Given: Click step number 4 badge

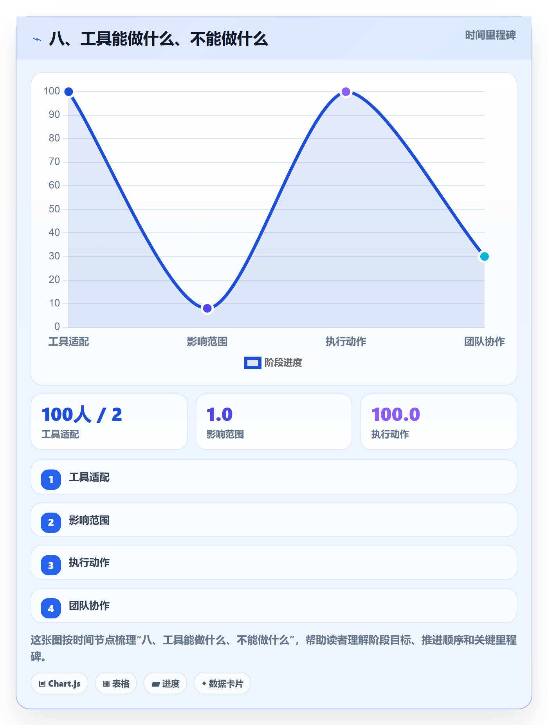Looking at the screenshot, I should (51, 608).
